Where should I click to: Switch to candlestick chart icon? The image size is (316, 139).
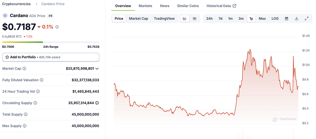195,18
